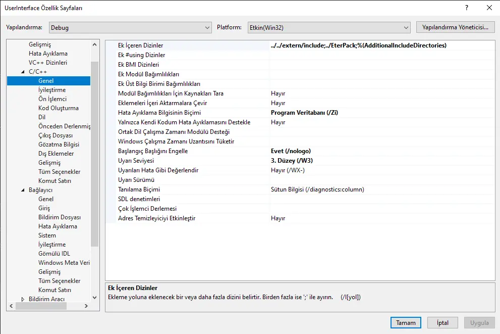Select the SDL denetimleri property row

pyautogui.click(x=139, y=199)
